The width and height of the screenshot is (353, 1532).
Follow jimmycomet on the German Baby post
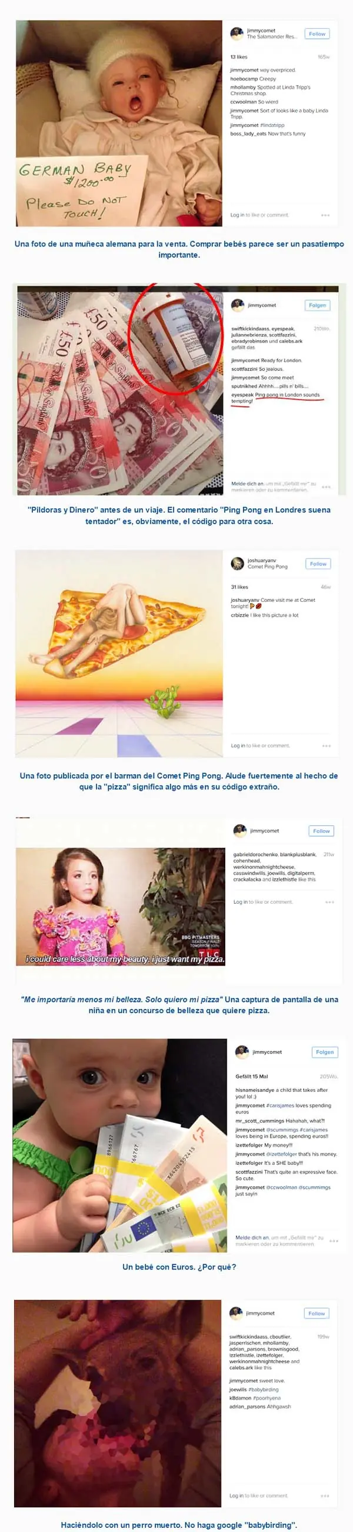(x=317, y=34)
